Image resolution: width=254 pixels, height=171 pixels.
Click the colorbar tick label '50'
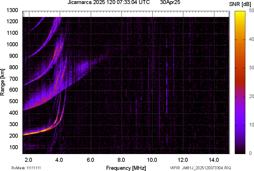(x=251, y=11)
